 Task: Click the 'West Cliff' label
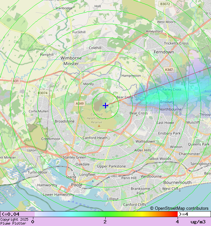tap(170, 189)
